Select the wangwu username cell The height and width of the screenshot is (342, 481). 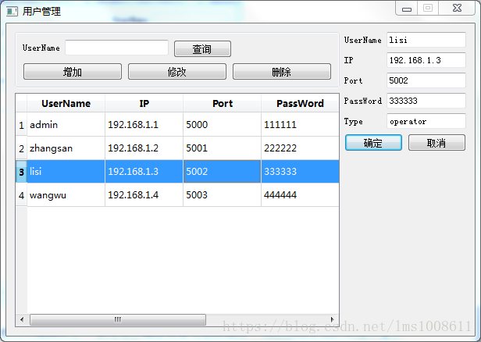(x=66, y=195)
